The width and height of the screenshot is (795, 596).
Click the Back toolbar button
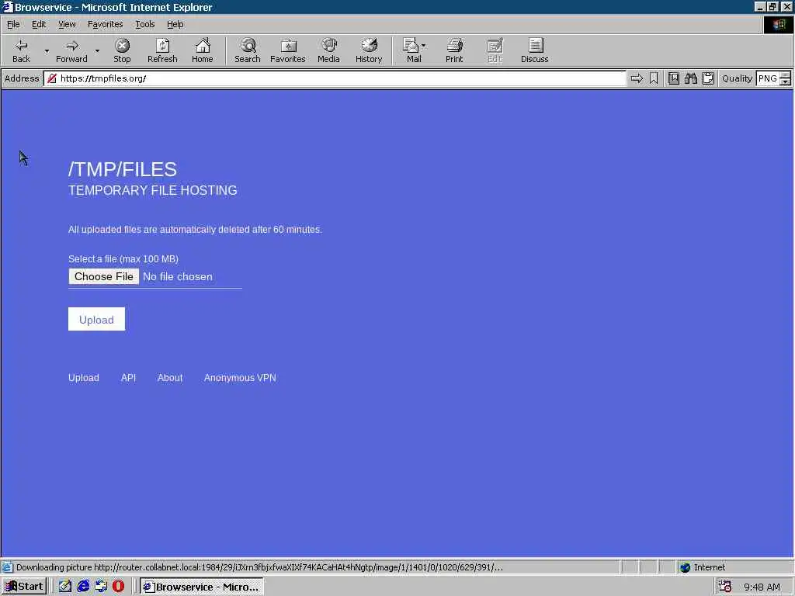click(21, 50)
